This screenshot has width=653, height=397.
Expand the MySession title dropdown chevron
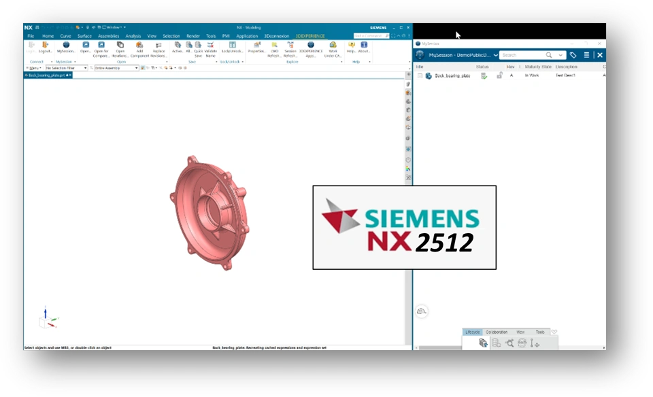[496, 55]
